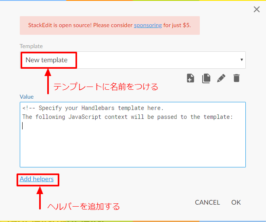This screenshot has height=222, width=266.
Task: Confirm with the OK button
Action: click(236, 202)
